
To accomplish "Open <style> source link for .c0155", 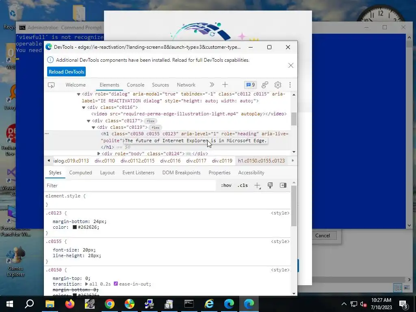I will [x=280, y=241].
